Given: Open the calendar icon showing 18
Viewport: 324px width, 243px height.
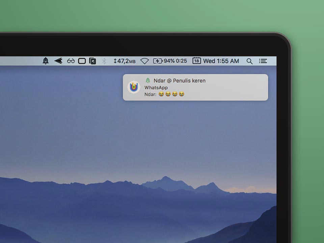Looking at the screenshot, I should pyautogui.click(x=196, y=61).
